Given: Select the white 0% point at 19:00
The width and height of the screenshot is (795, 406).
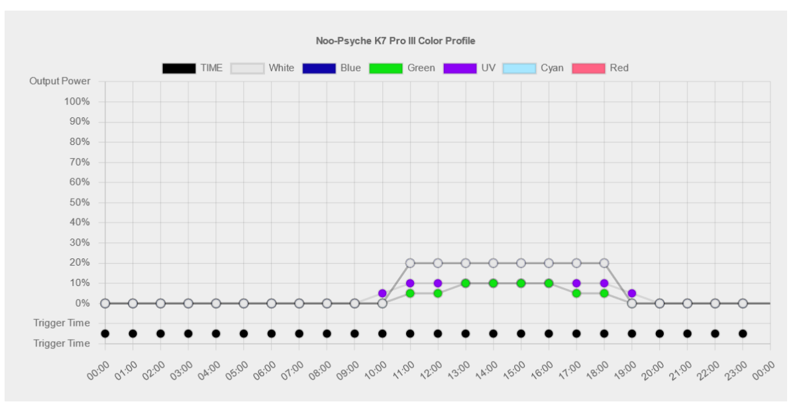Looking at the screenshot, I should (632, 303).
